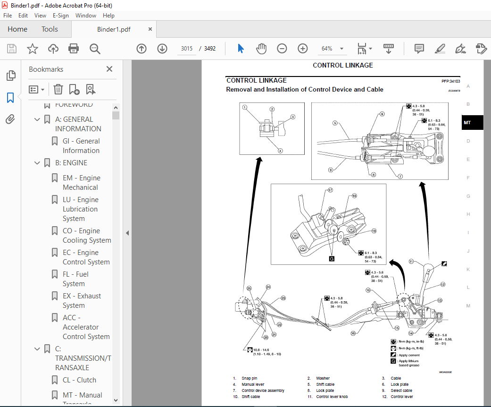Viewport: 491px width, 407px height.
Task: Close the Bookmarks panel
Action: (x=109, y=69)
